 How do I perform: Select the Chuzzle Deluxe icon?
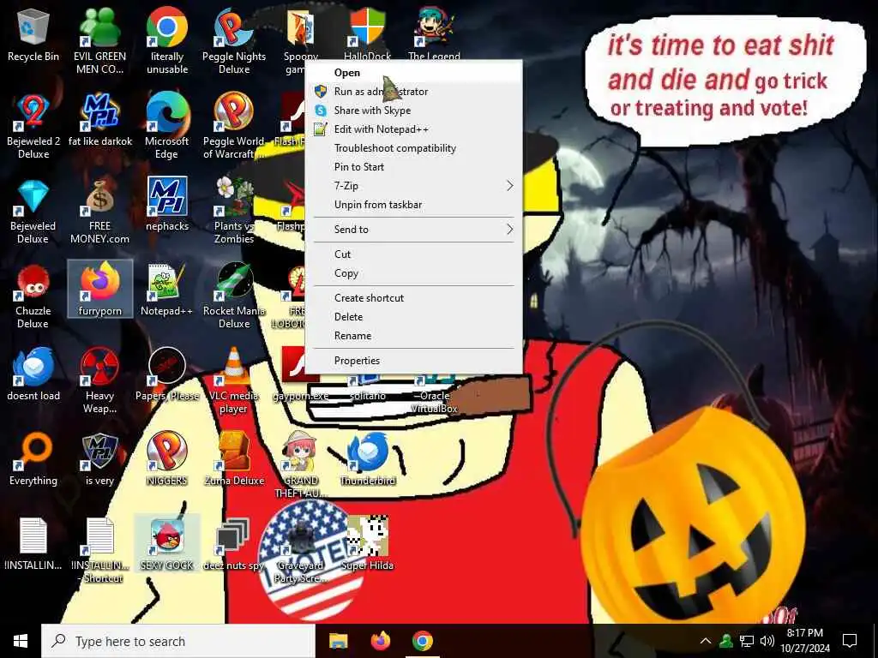click(x=33, y=296)
